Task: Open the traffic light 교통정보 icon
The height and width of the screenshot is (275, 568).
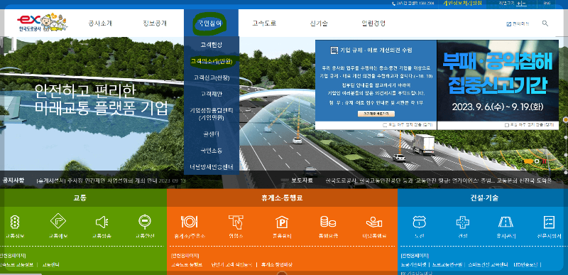Action: [x=14, y=222]
